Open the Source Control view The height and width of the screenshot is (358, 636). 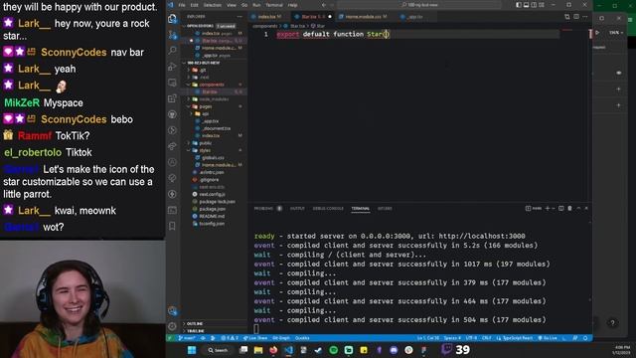tap(172, 35)
